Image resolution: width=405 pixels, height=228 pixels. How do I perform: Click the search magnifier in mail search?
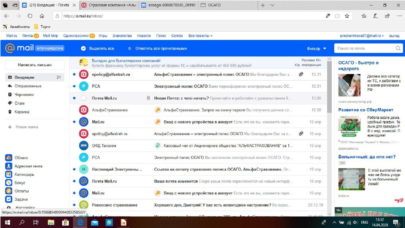tap(398, 48)
